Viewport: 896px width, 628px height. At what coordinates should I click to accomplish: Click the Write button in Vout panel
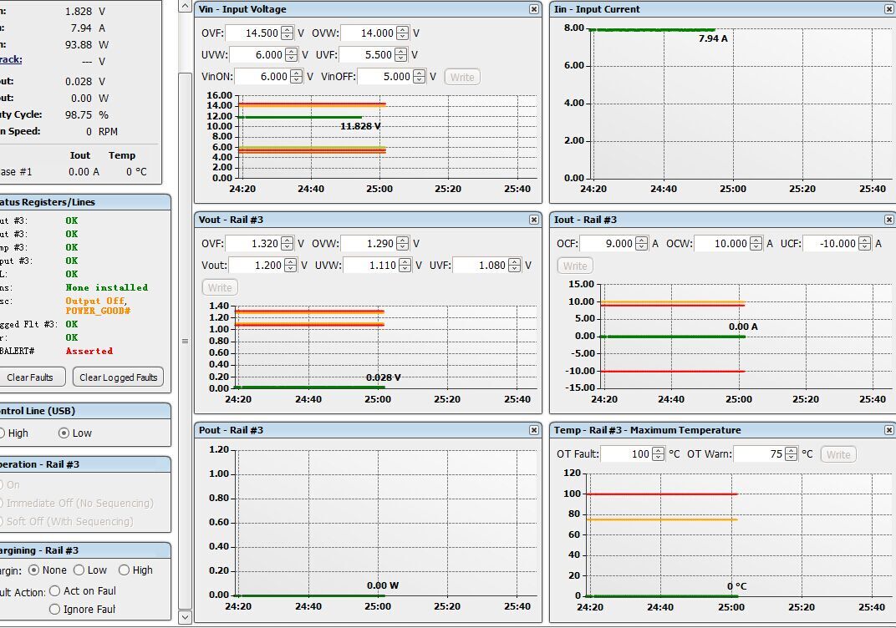tap(220, 288)
